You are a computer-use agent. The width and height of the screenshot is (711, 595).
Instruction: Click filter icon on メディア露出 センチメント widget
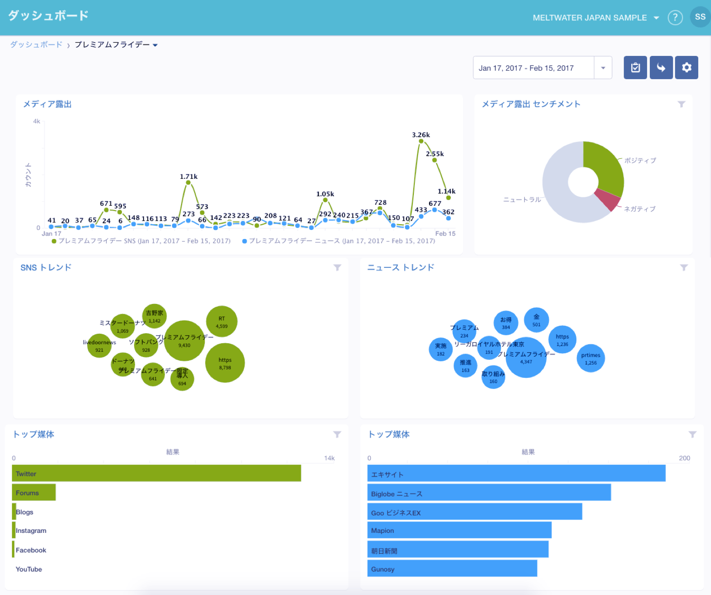pos(682,104)
